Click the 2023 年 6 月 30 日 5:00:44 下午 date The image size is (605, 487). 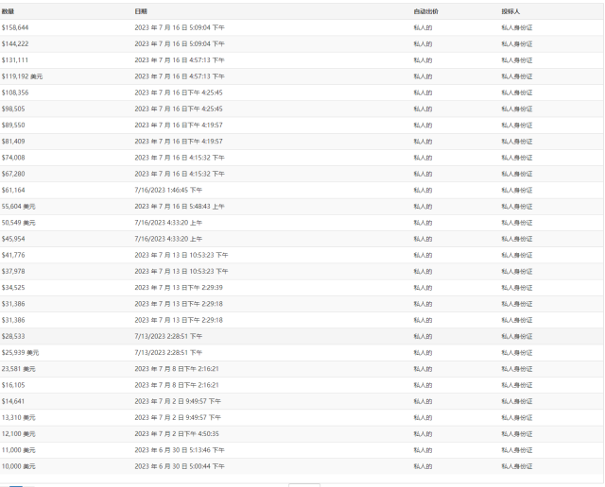click(180, 466)
